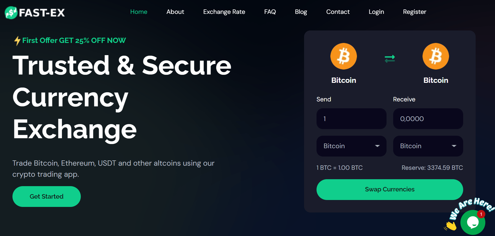Click the red chat notification badge
This screenshot has width=495, height=236.
tap(481, 214)
